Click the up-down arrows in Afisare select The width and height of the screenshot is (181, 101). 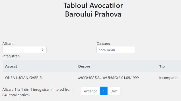click(43, 49)
